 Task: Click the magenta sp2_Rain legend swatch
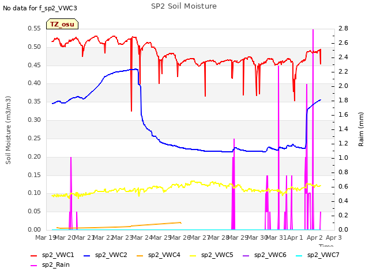(x=34, y=266)
